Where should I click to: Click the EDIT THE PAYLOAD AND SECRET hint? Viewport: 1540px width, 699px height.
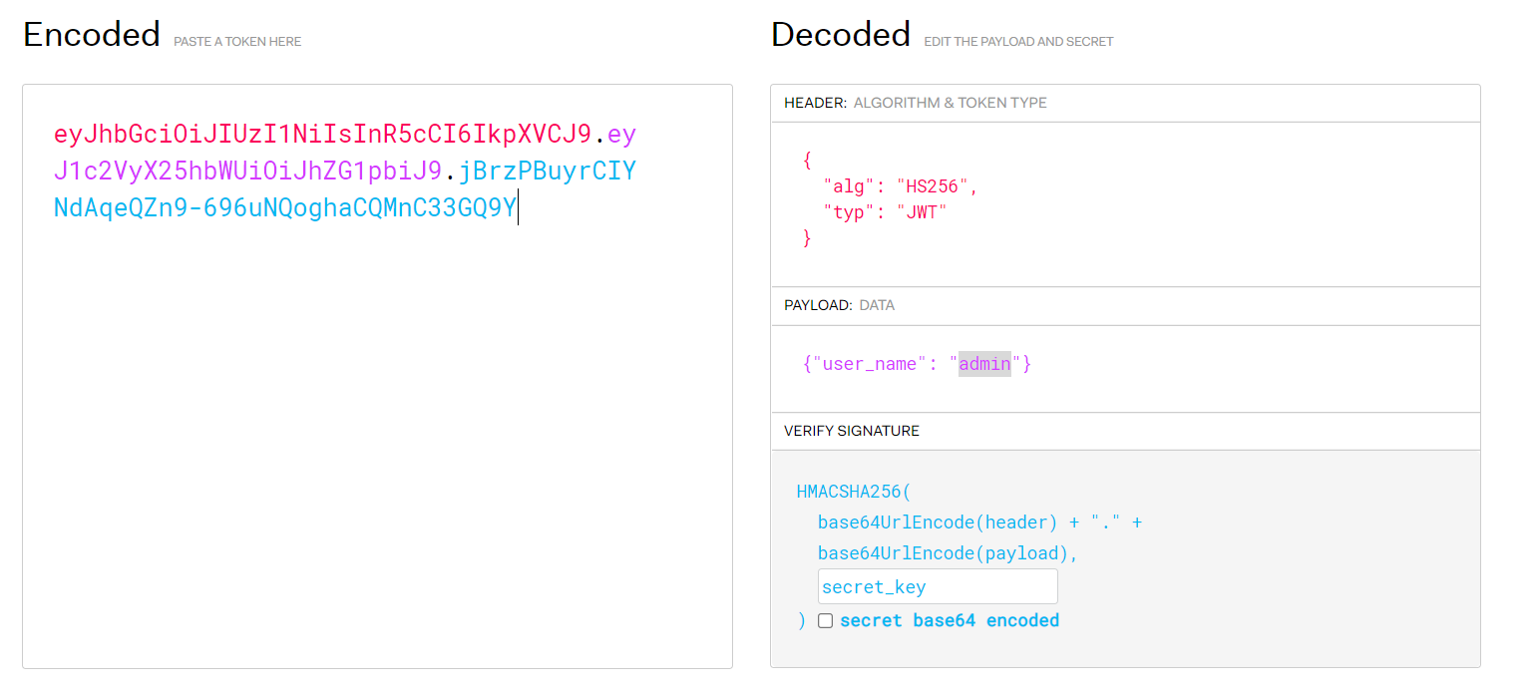(x=1018, y=42)
